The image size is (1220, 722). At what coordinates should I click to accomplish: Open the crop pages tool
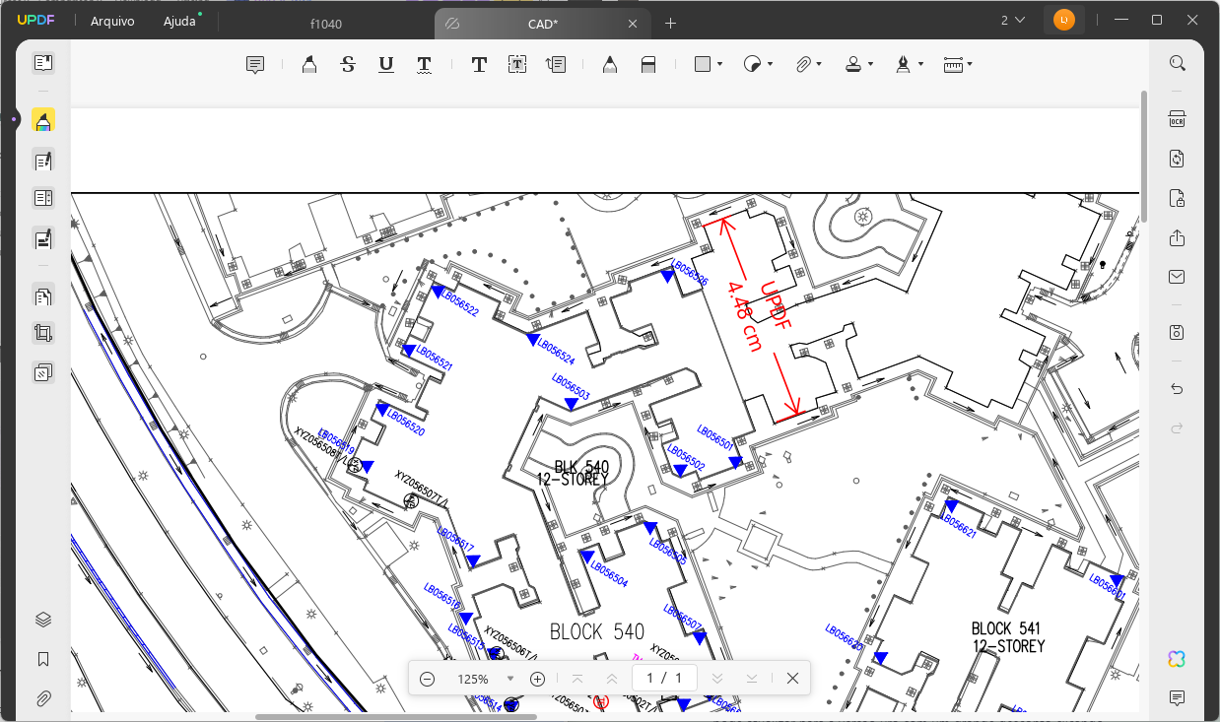pyautogui.click(x=42, y=333)
